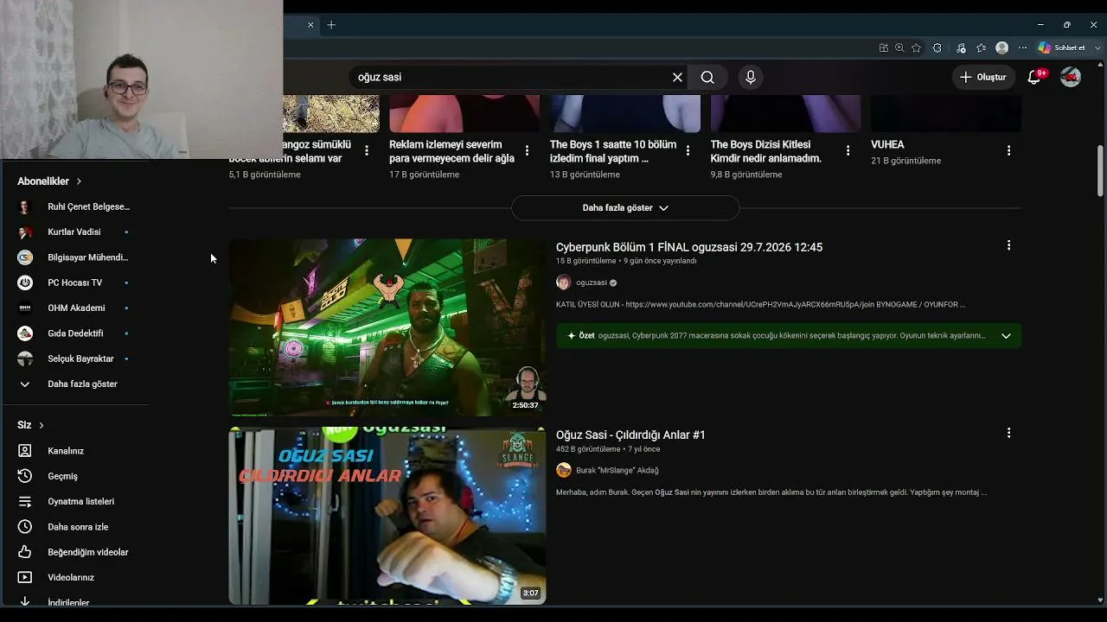Open YouTube notifications bell
The width and height of the screenshot is (1107, 622).
[1034, 77]
